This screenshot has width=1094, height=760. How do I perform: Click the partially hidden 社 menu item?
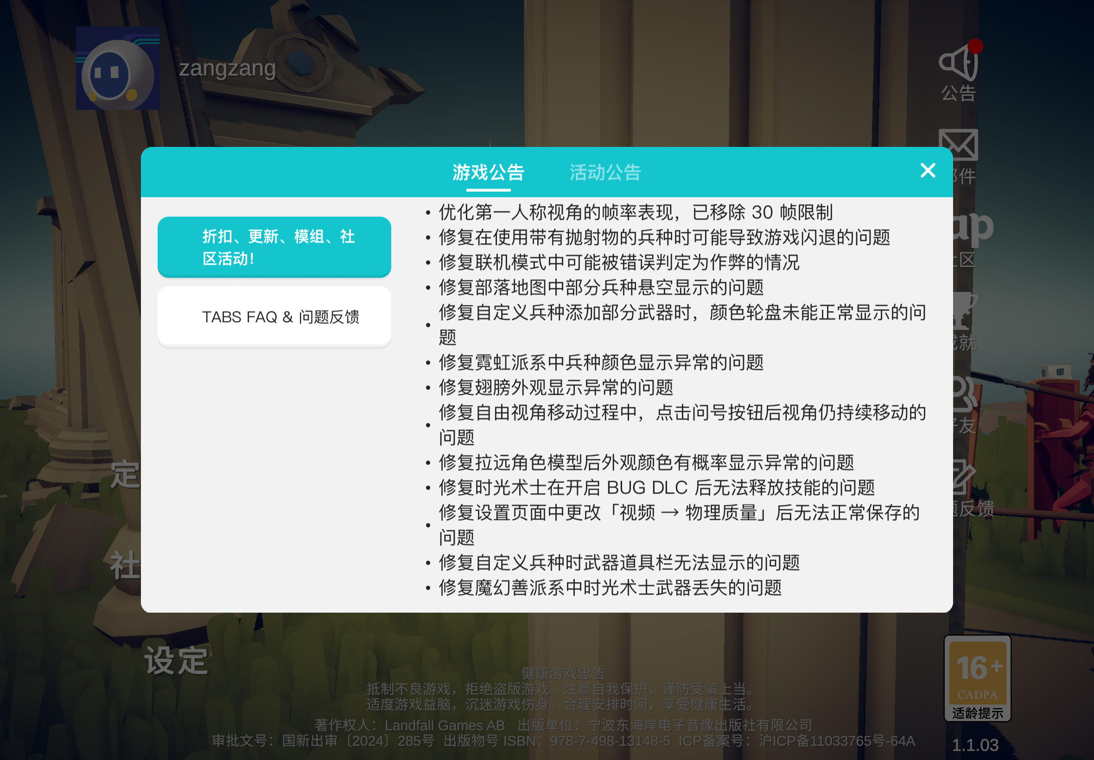[x=125, y=566]
